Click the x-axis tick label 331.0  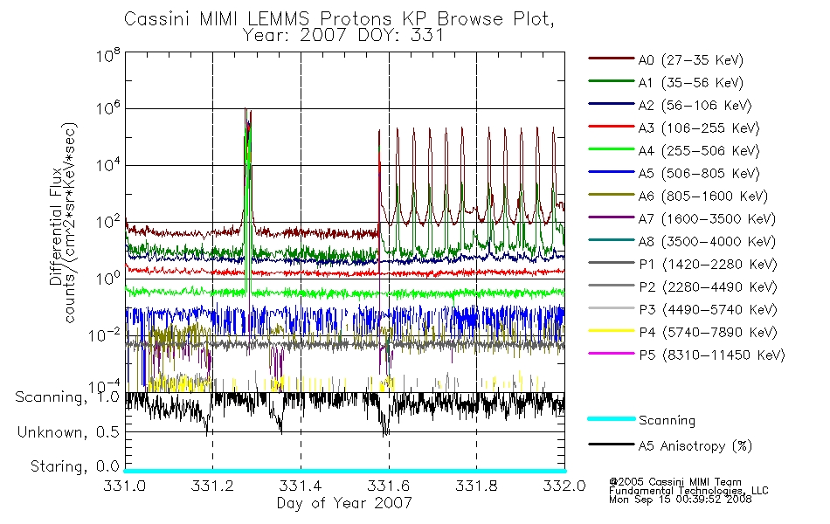(124, 486)
